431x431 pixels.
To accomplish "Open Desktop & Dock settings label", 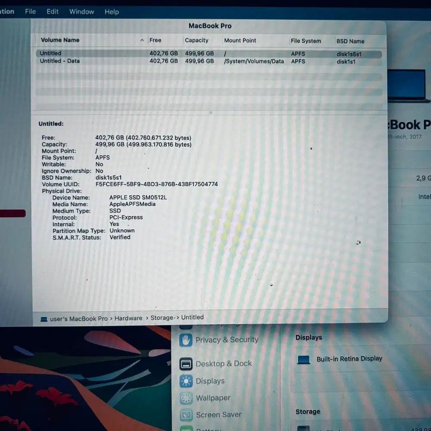I will 223,364.
